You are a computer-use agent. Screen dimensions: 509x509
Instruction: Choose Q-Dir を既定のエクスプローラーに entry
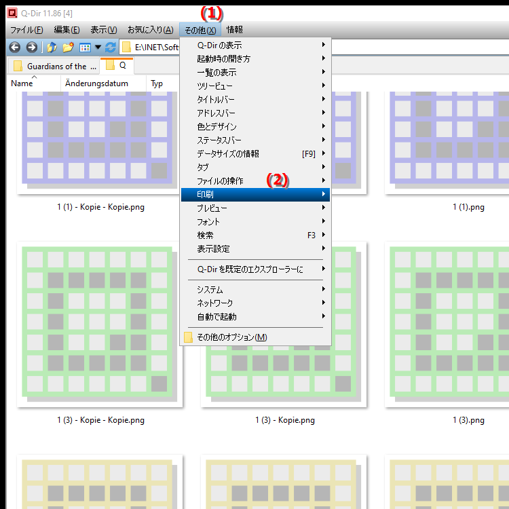pyautogui.click(x=255, y=269)
